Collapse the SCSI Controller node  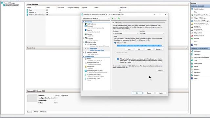pos(83,42)
